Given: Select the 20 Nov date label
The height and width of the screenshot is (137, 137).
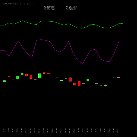Looking at the screenshot, I should 21,130.
